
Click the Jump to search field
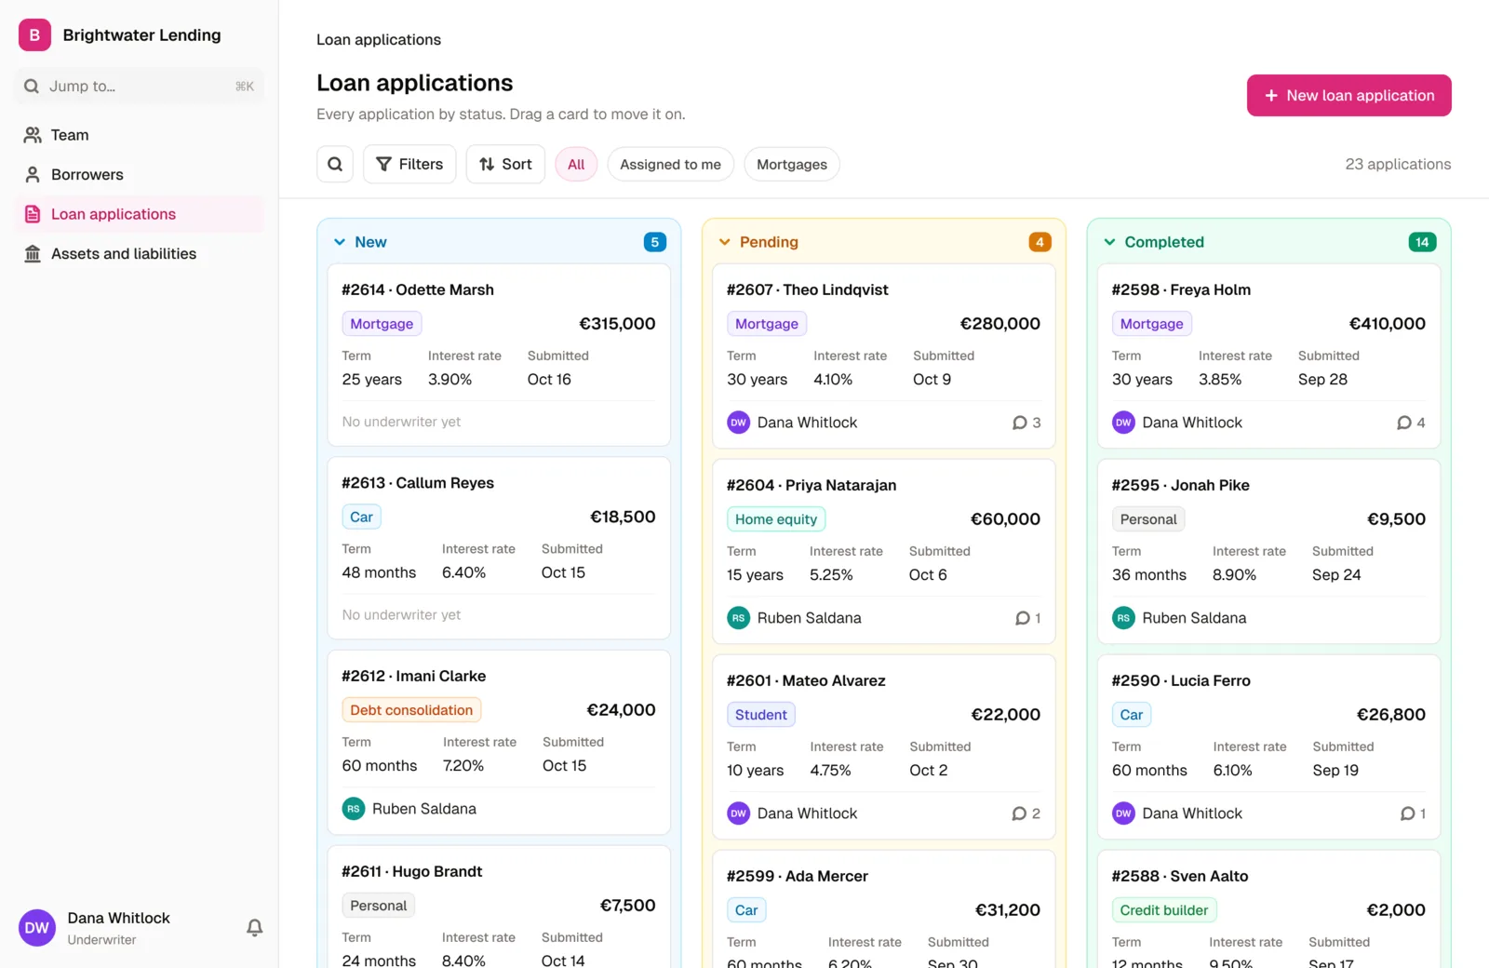point(140,86)
